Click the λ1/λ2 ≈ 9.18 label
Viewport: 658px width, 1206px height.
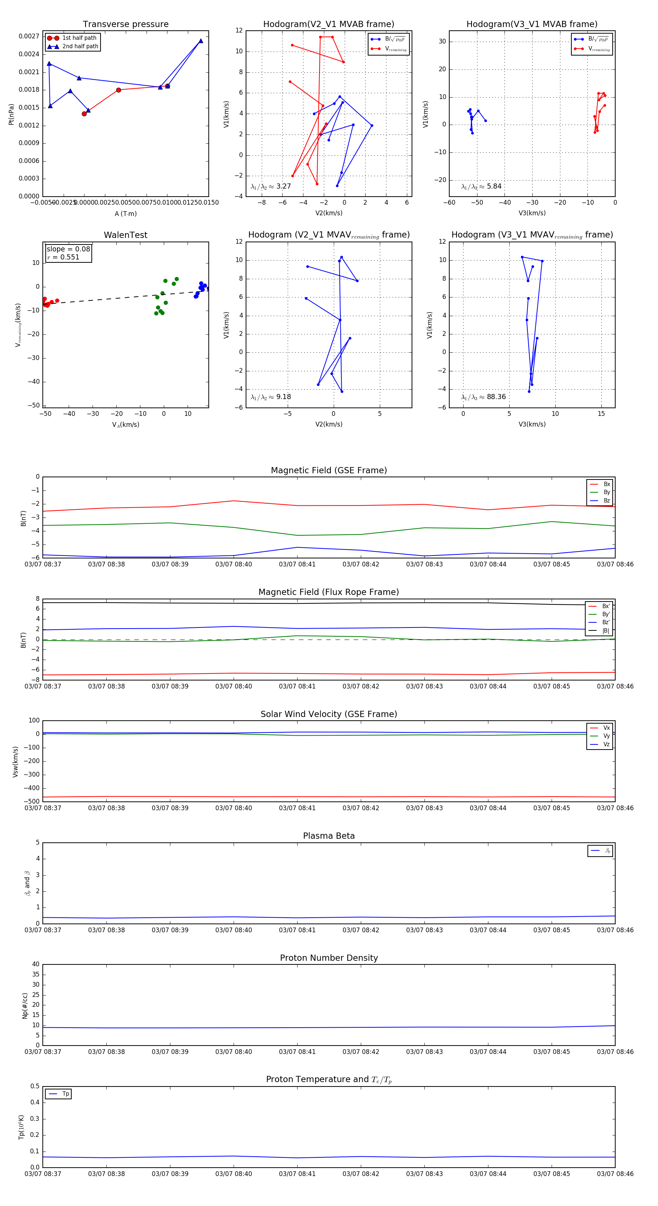(x=271, y=397)
